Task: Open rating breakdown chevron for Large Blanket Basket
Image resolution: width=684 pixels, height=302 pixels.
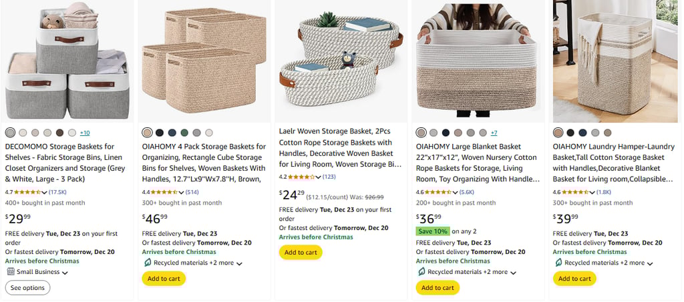Action: [x=458, y=193]
